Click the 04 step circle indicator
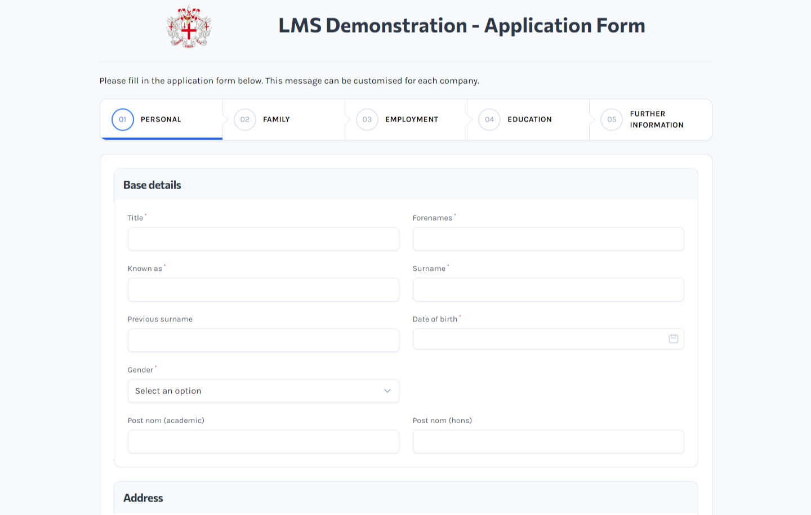This screenshot has height=515, width=811. [489, 119]
